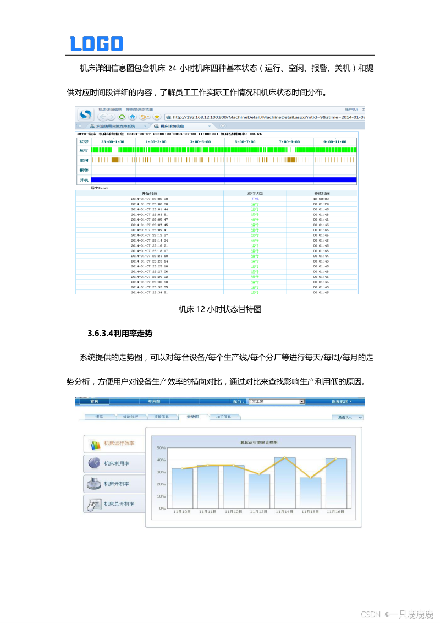This screenshot has height=623, width=440.
Task: Click the favorites star icon
Action: [x=157, y=117]
